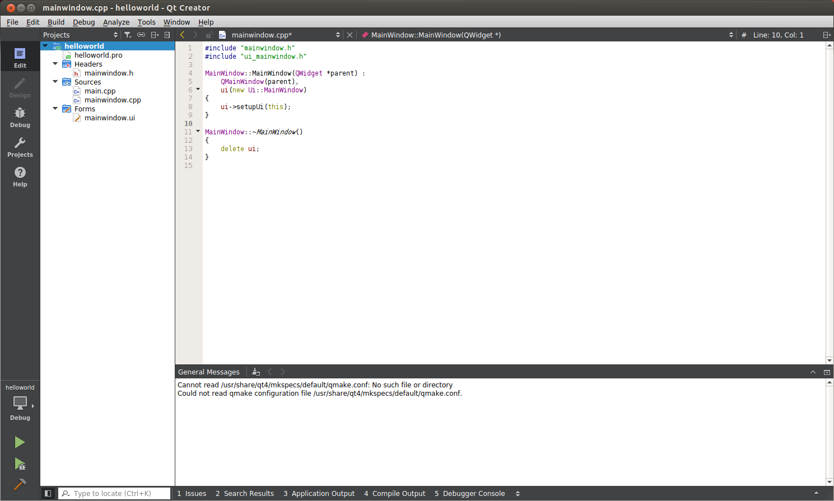Image resolution: width=834 pixels, height=501 pixels.
Task: Click the # encoding marker beside line info
Action: pos(744,35)
